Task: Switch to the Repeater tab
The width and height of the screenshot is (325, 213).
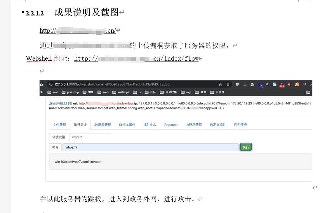Action: (x=171, y=125)
